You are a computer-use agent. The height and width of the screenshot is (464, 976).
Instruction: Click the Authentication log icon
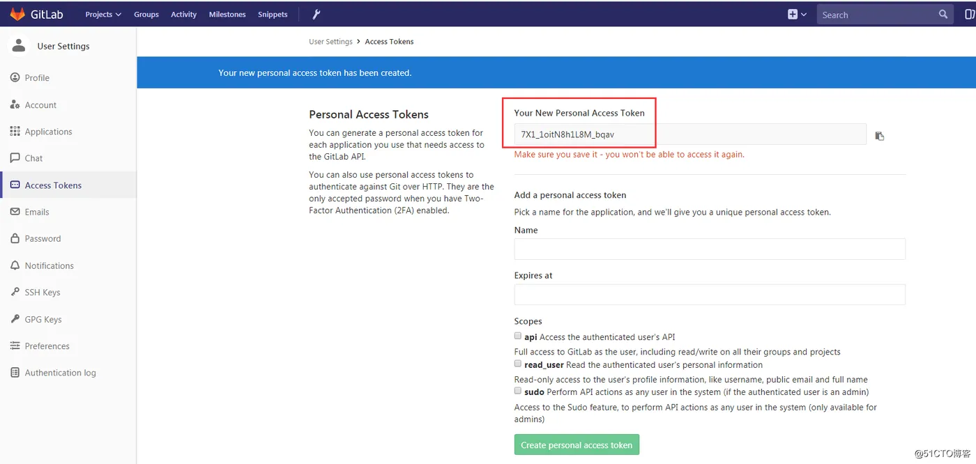pyautogui.click(x=15, y=373)
